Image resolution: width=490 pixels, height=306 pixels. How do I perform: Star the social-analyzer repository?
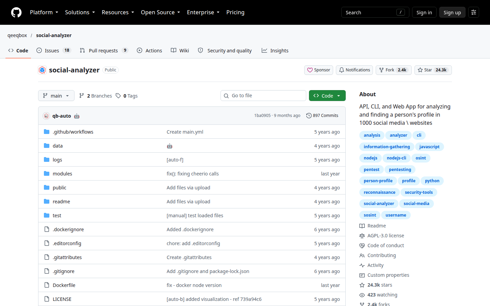click(433, 70)
